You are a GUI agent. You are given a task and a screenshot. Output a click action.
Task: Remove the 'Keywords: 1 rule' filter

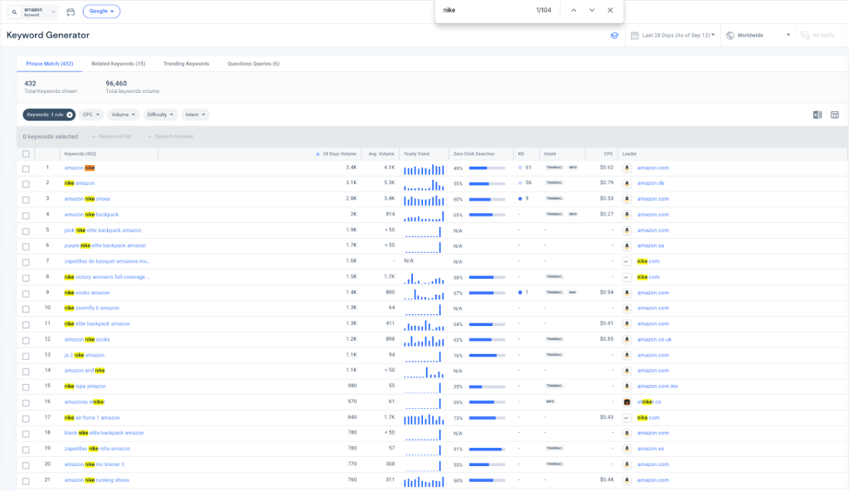[x=70, y=114]
